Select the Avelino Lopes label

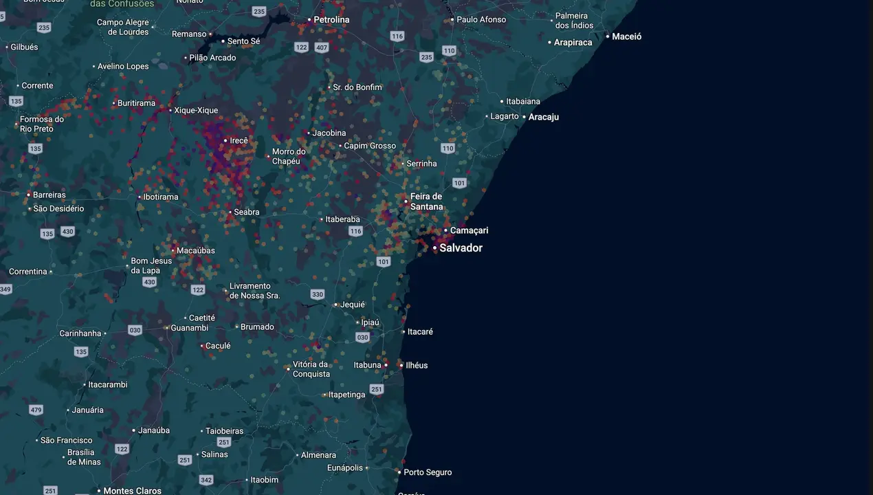click(123, 67)
